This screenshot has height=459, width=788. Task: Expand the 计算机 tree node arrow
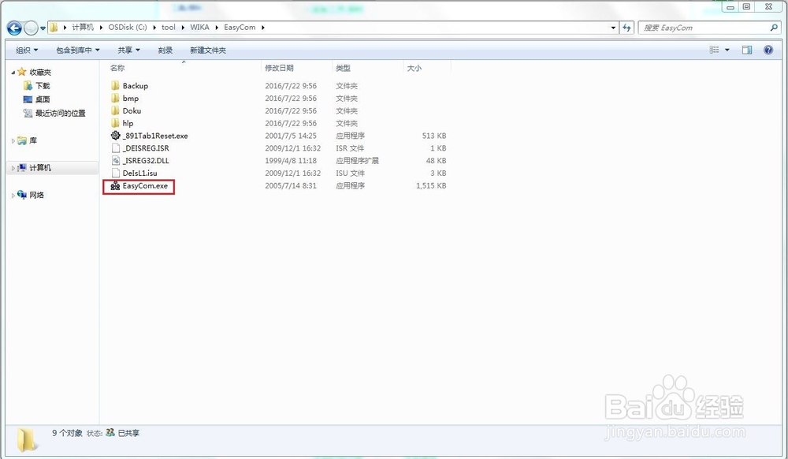(x=13, y=168)
